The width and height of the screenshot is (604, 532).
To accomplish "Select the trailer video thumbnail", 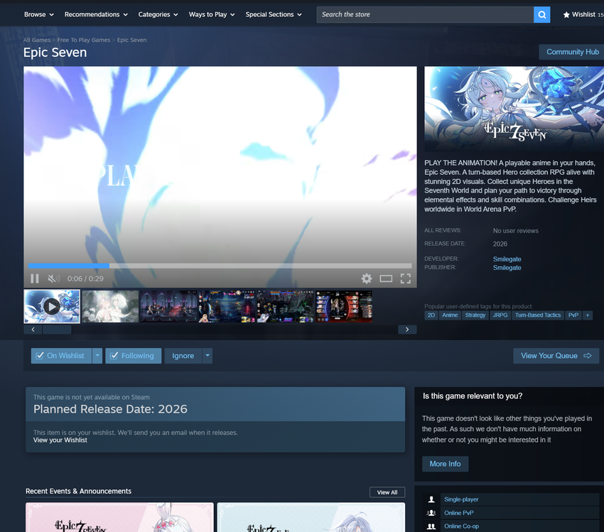I will pos(52,306).
